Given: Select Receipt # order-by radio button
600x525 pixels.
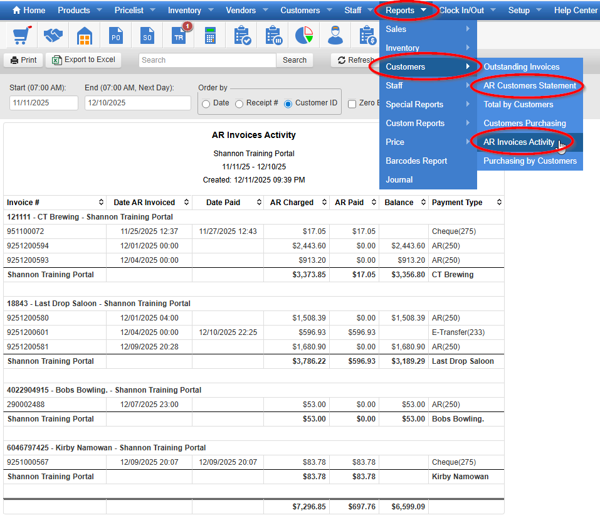Looking at the screenshot, I should 239,103.
